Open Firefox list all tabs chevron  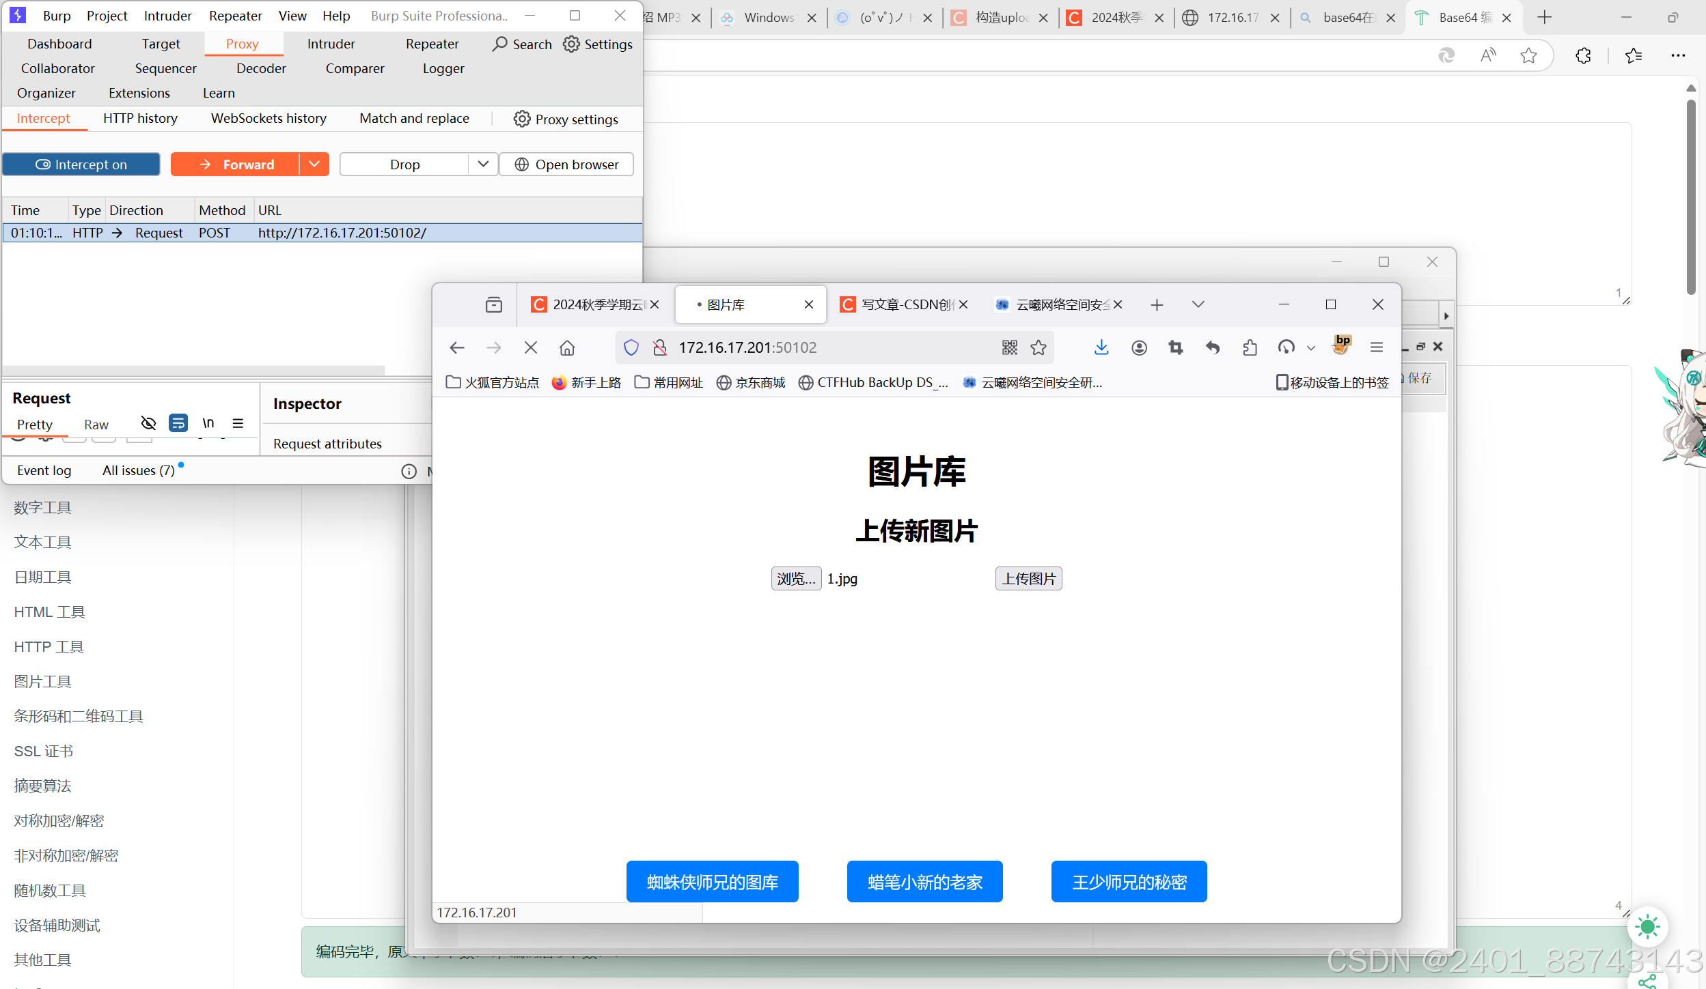point(1198,304)
